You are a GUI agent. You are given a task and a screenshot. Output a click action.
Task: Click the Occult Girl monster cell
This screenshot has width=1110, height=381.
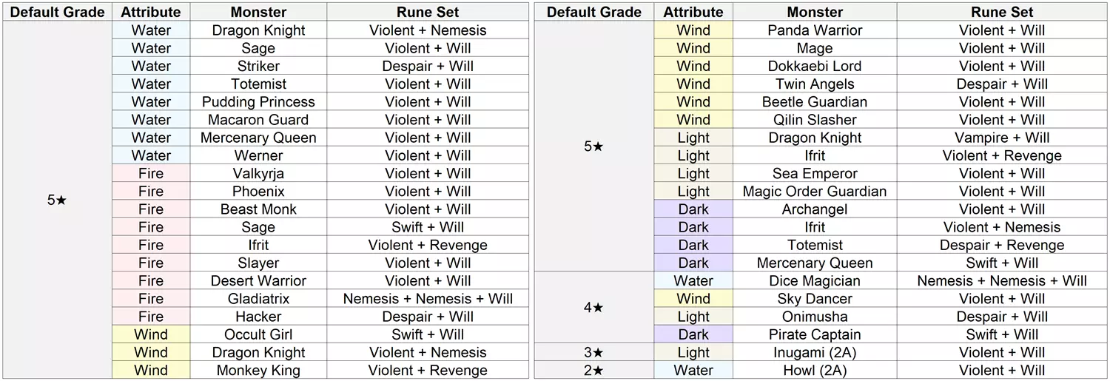(x=258, y=334)
